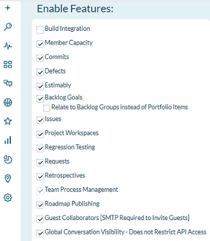Disable the Commits feature checkbox
Image resolution: width=210 pixels, height=241 pixels.
[x=40, y=58]
